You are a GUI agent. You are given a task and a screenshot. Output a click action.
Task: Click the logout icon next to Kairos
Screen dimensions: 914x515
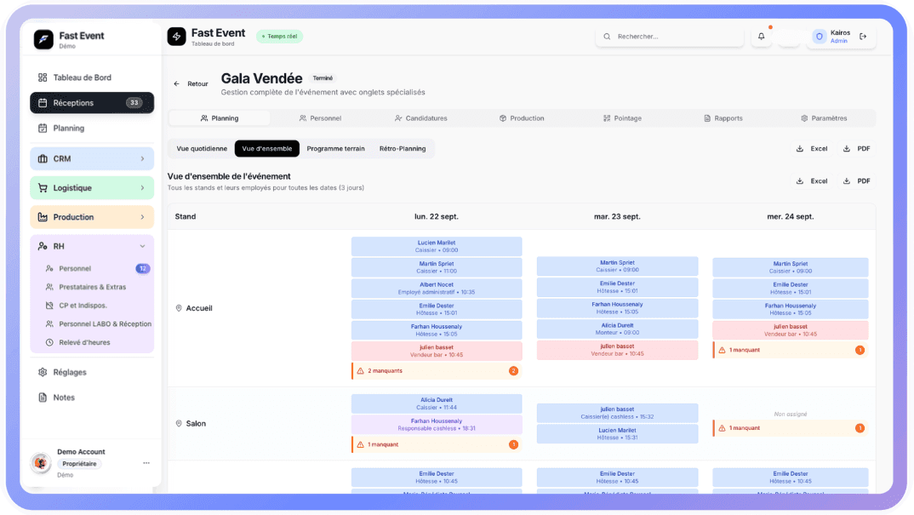[863, 36]
